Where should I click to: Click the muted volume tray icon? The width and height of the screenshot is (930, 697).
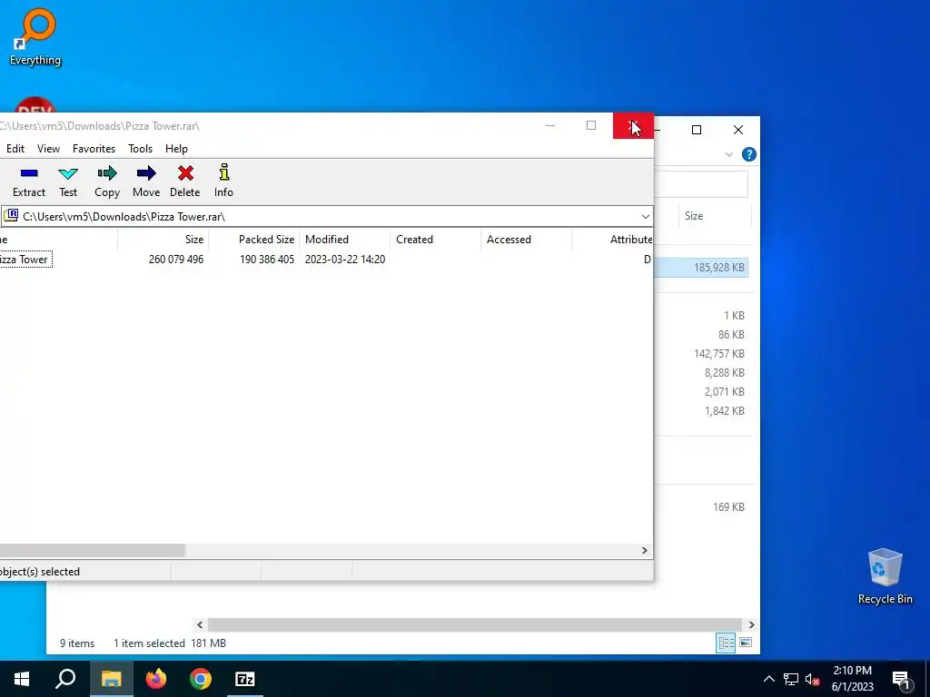coord(812,679)
